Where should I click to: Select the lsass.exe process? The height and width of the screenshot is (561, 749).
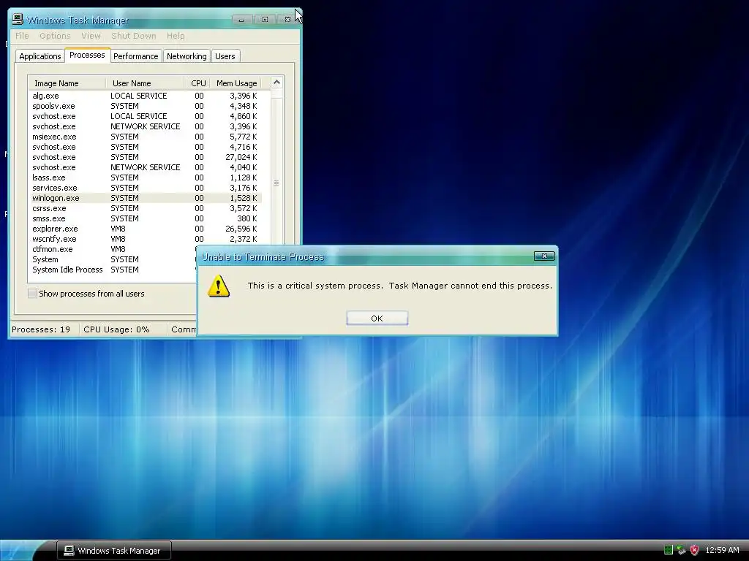click(x=146, y=178)
